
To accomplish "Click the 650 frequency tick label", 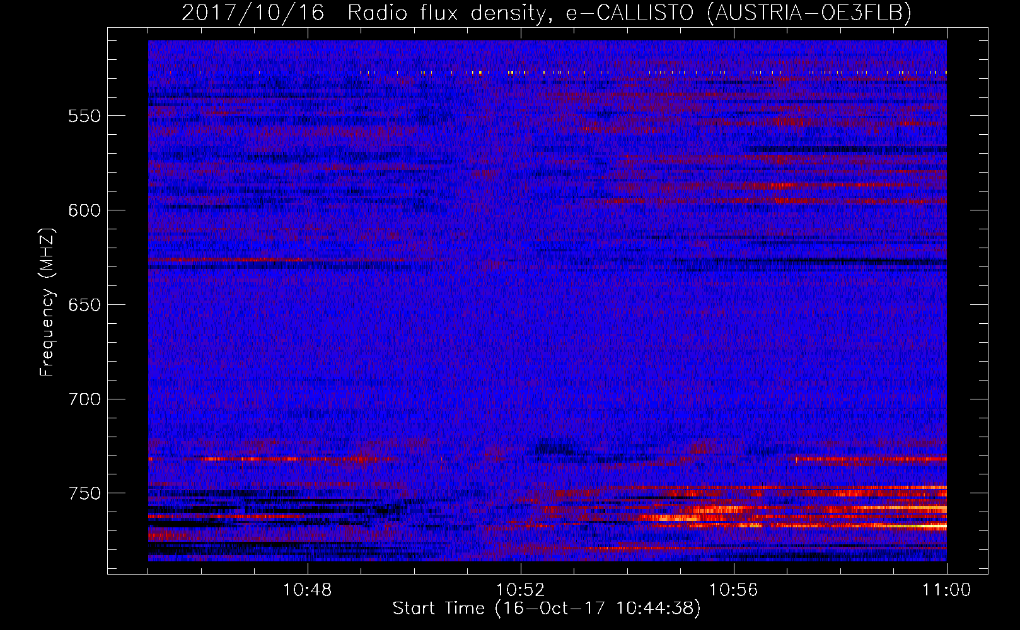I will [x=84, y=305].
